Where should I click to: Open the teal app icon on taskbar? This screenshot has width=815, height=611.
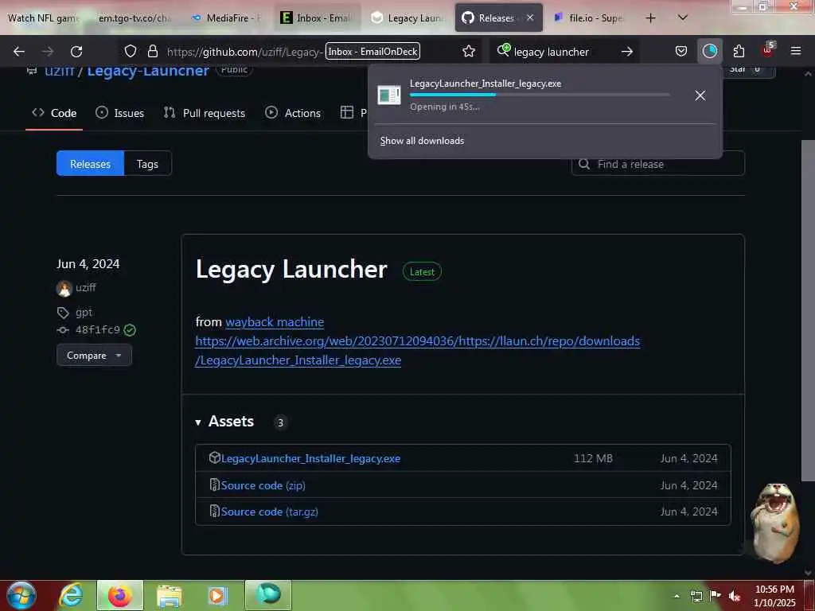(x=268, y=595)
